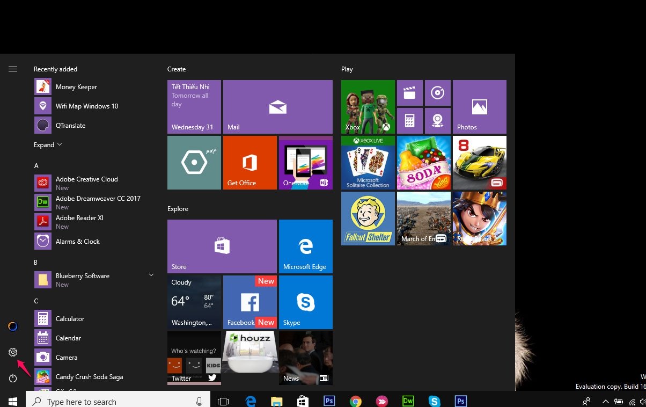Open the People icon in taskbar
Image resolution: width=646 pixels, height=407 pixels.
(x=586, y=401)
